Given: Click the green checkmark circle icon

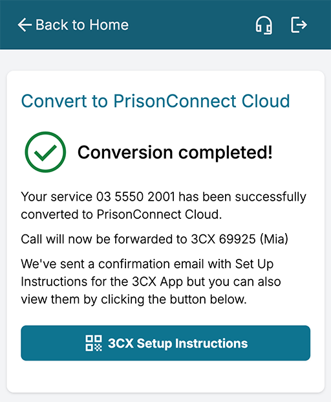Looking at the screenshot, I should click(x=45, y=152).
